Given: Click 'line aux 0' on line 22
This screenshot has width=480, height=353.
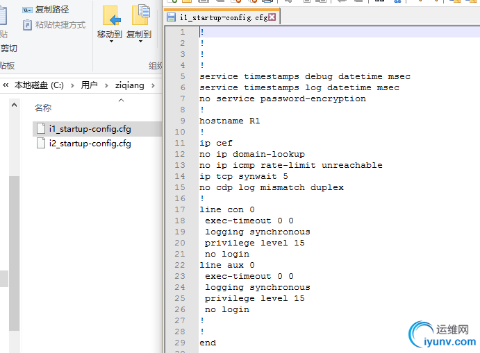Looking at the screenshot, I should [227, 265].
